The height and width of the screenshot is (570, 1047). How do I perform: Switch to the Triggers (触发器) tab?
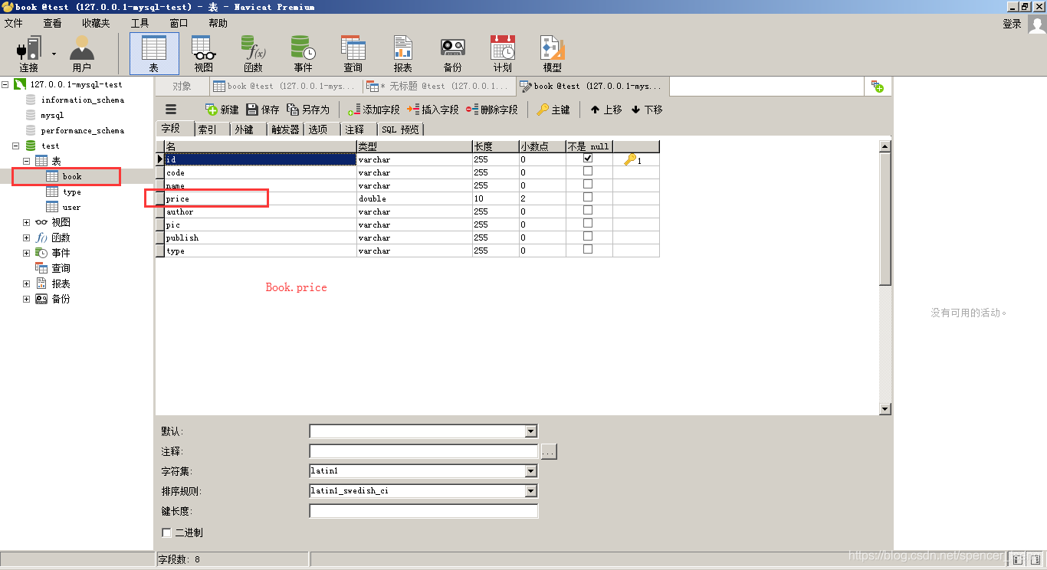click(285, 129)
